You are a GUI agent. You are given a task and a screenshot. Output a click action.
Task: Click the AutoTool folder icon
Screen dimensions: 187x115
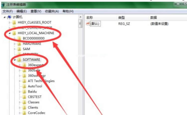24,86
